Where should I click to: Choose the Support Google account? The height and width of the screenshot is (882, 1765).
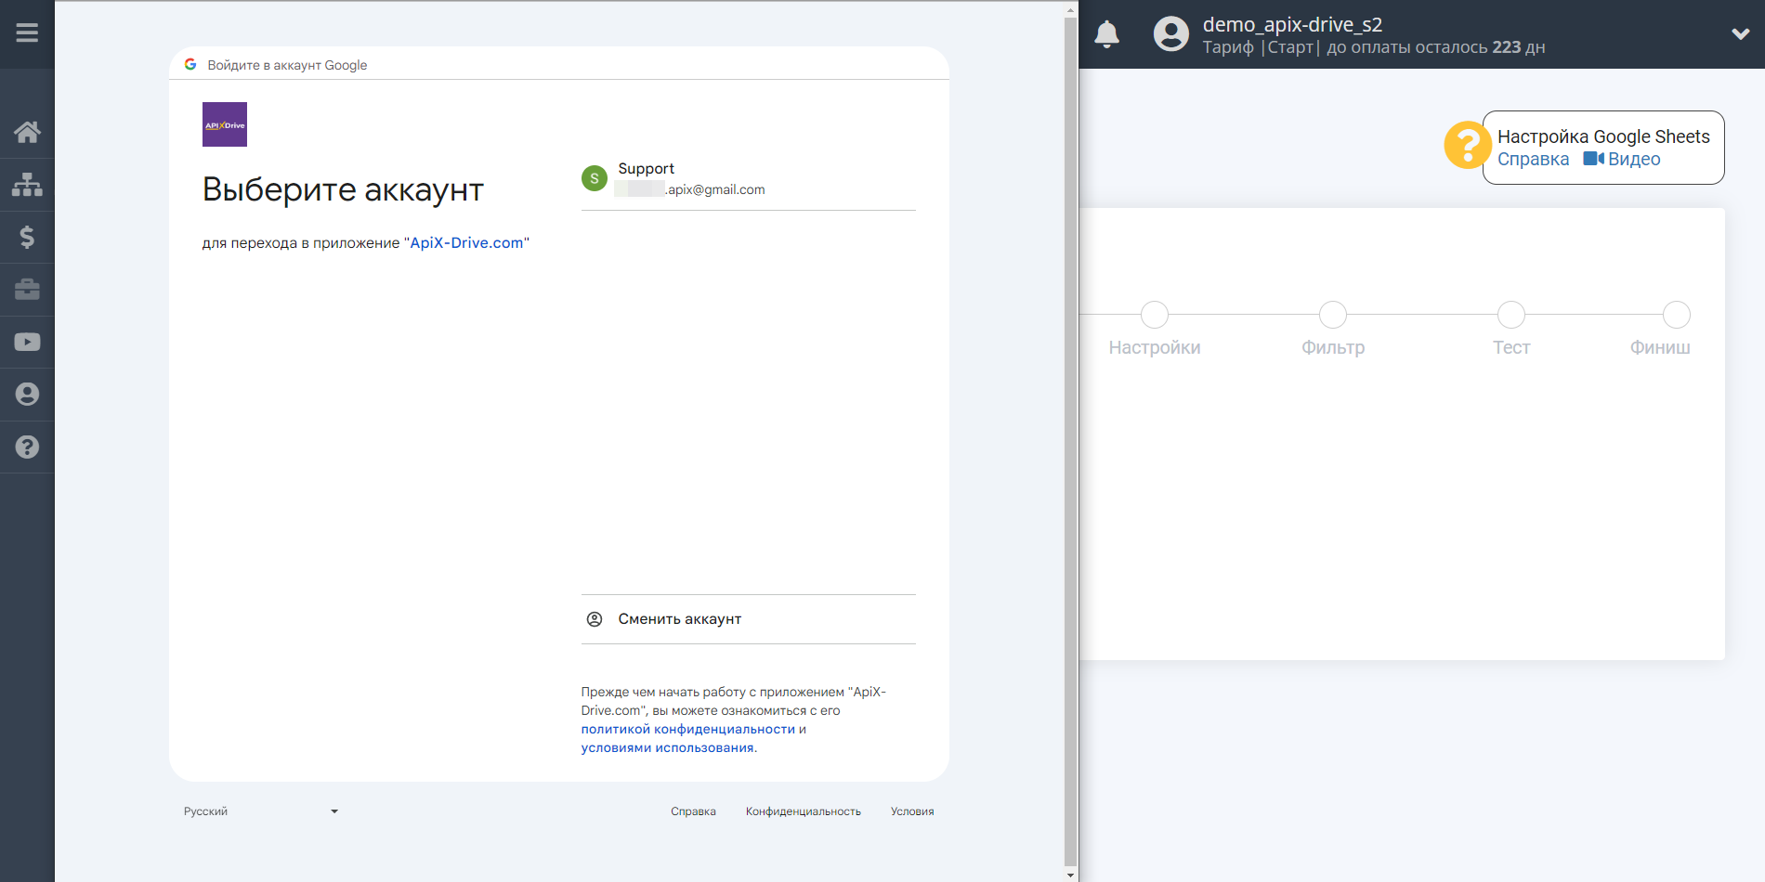748,178
